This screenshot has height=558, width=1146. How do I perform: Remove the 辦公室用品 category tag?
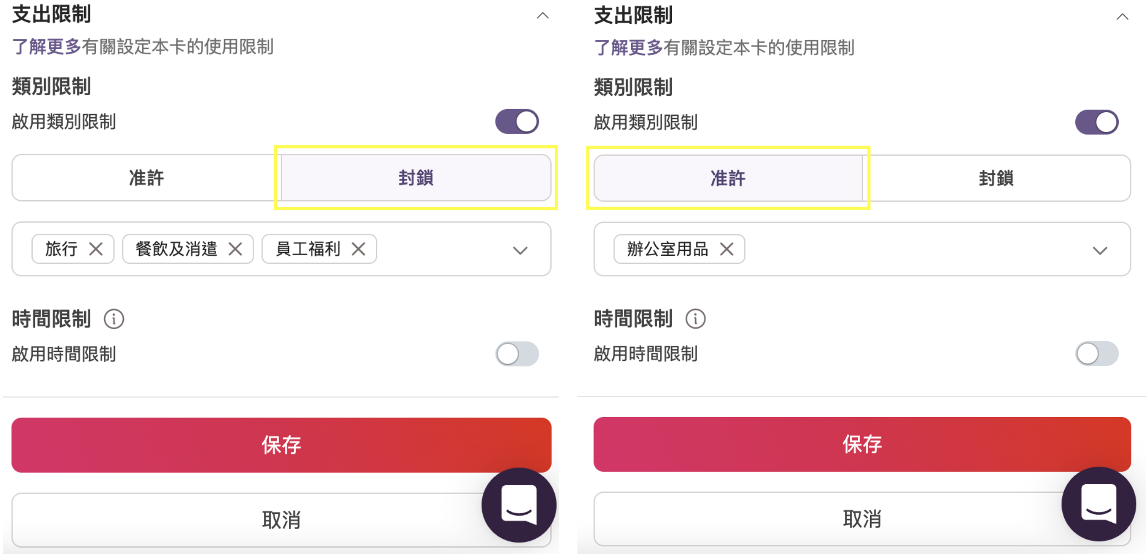tap(726, 249)
